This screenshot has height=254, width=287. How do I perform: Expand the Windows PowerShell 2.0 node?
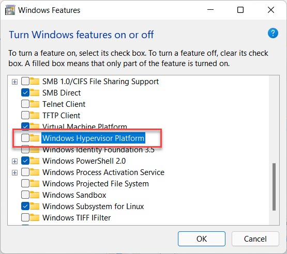pos(14,161)
